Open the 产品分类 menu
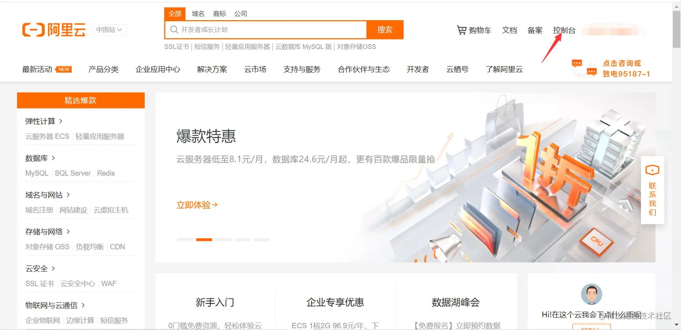Screen dimensions: 681x330 tap(104, 69)
